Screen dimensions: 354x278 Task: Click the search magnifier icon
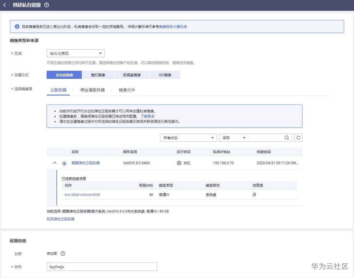tap(287, 138)
